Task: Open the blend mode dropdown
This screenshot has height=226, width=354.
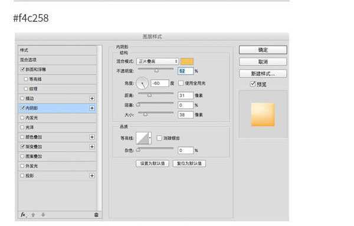Action: (x=158, y=61)
